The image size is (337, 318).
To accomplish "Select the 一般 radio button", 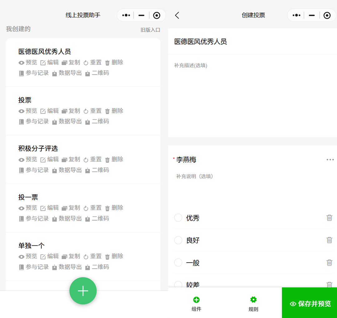I will (178, 263).
